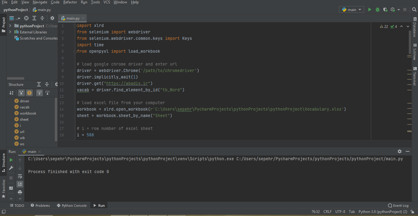Toggle Autoscroll to Source in Structure
Screen dimensions: 418x216
pos(40,93)
